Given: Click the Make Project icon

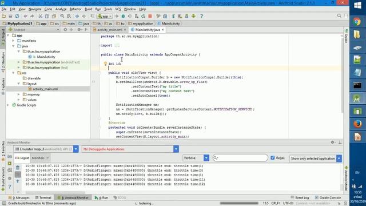Looking at the screenshot, I should 92,16.
